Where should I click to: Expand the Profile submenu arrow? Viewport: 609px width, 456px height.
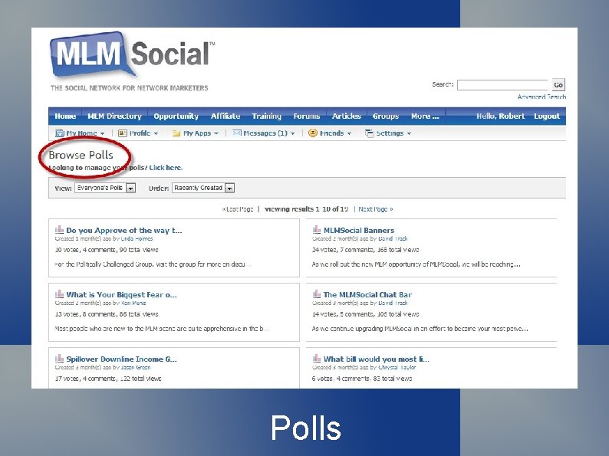coord(156,133)
